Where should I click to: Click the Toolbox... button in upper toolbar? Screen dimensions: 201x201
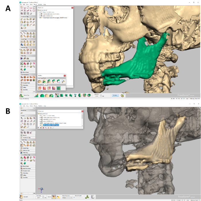[115, 95]
